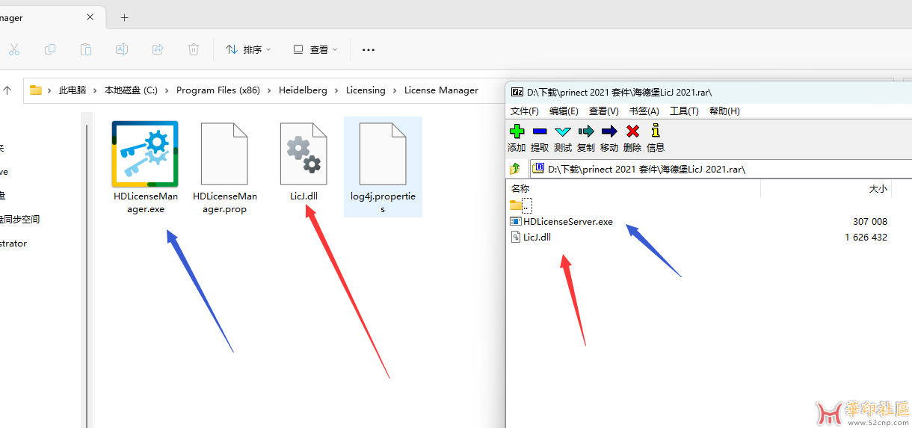Click the Rename icon in Explorer toolbar
The width and height of the screenshot is (912, 428).
coord(122,49)
